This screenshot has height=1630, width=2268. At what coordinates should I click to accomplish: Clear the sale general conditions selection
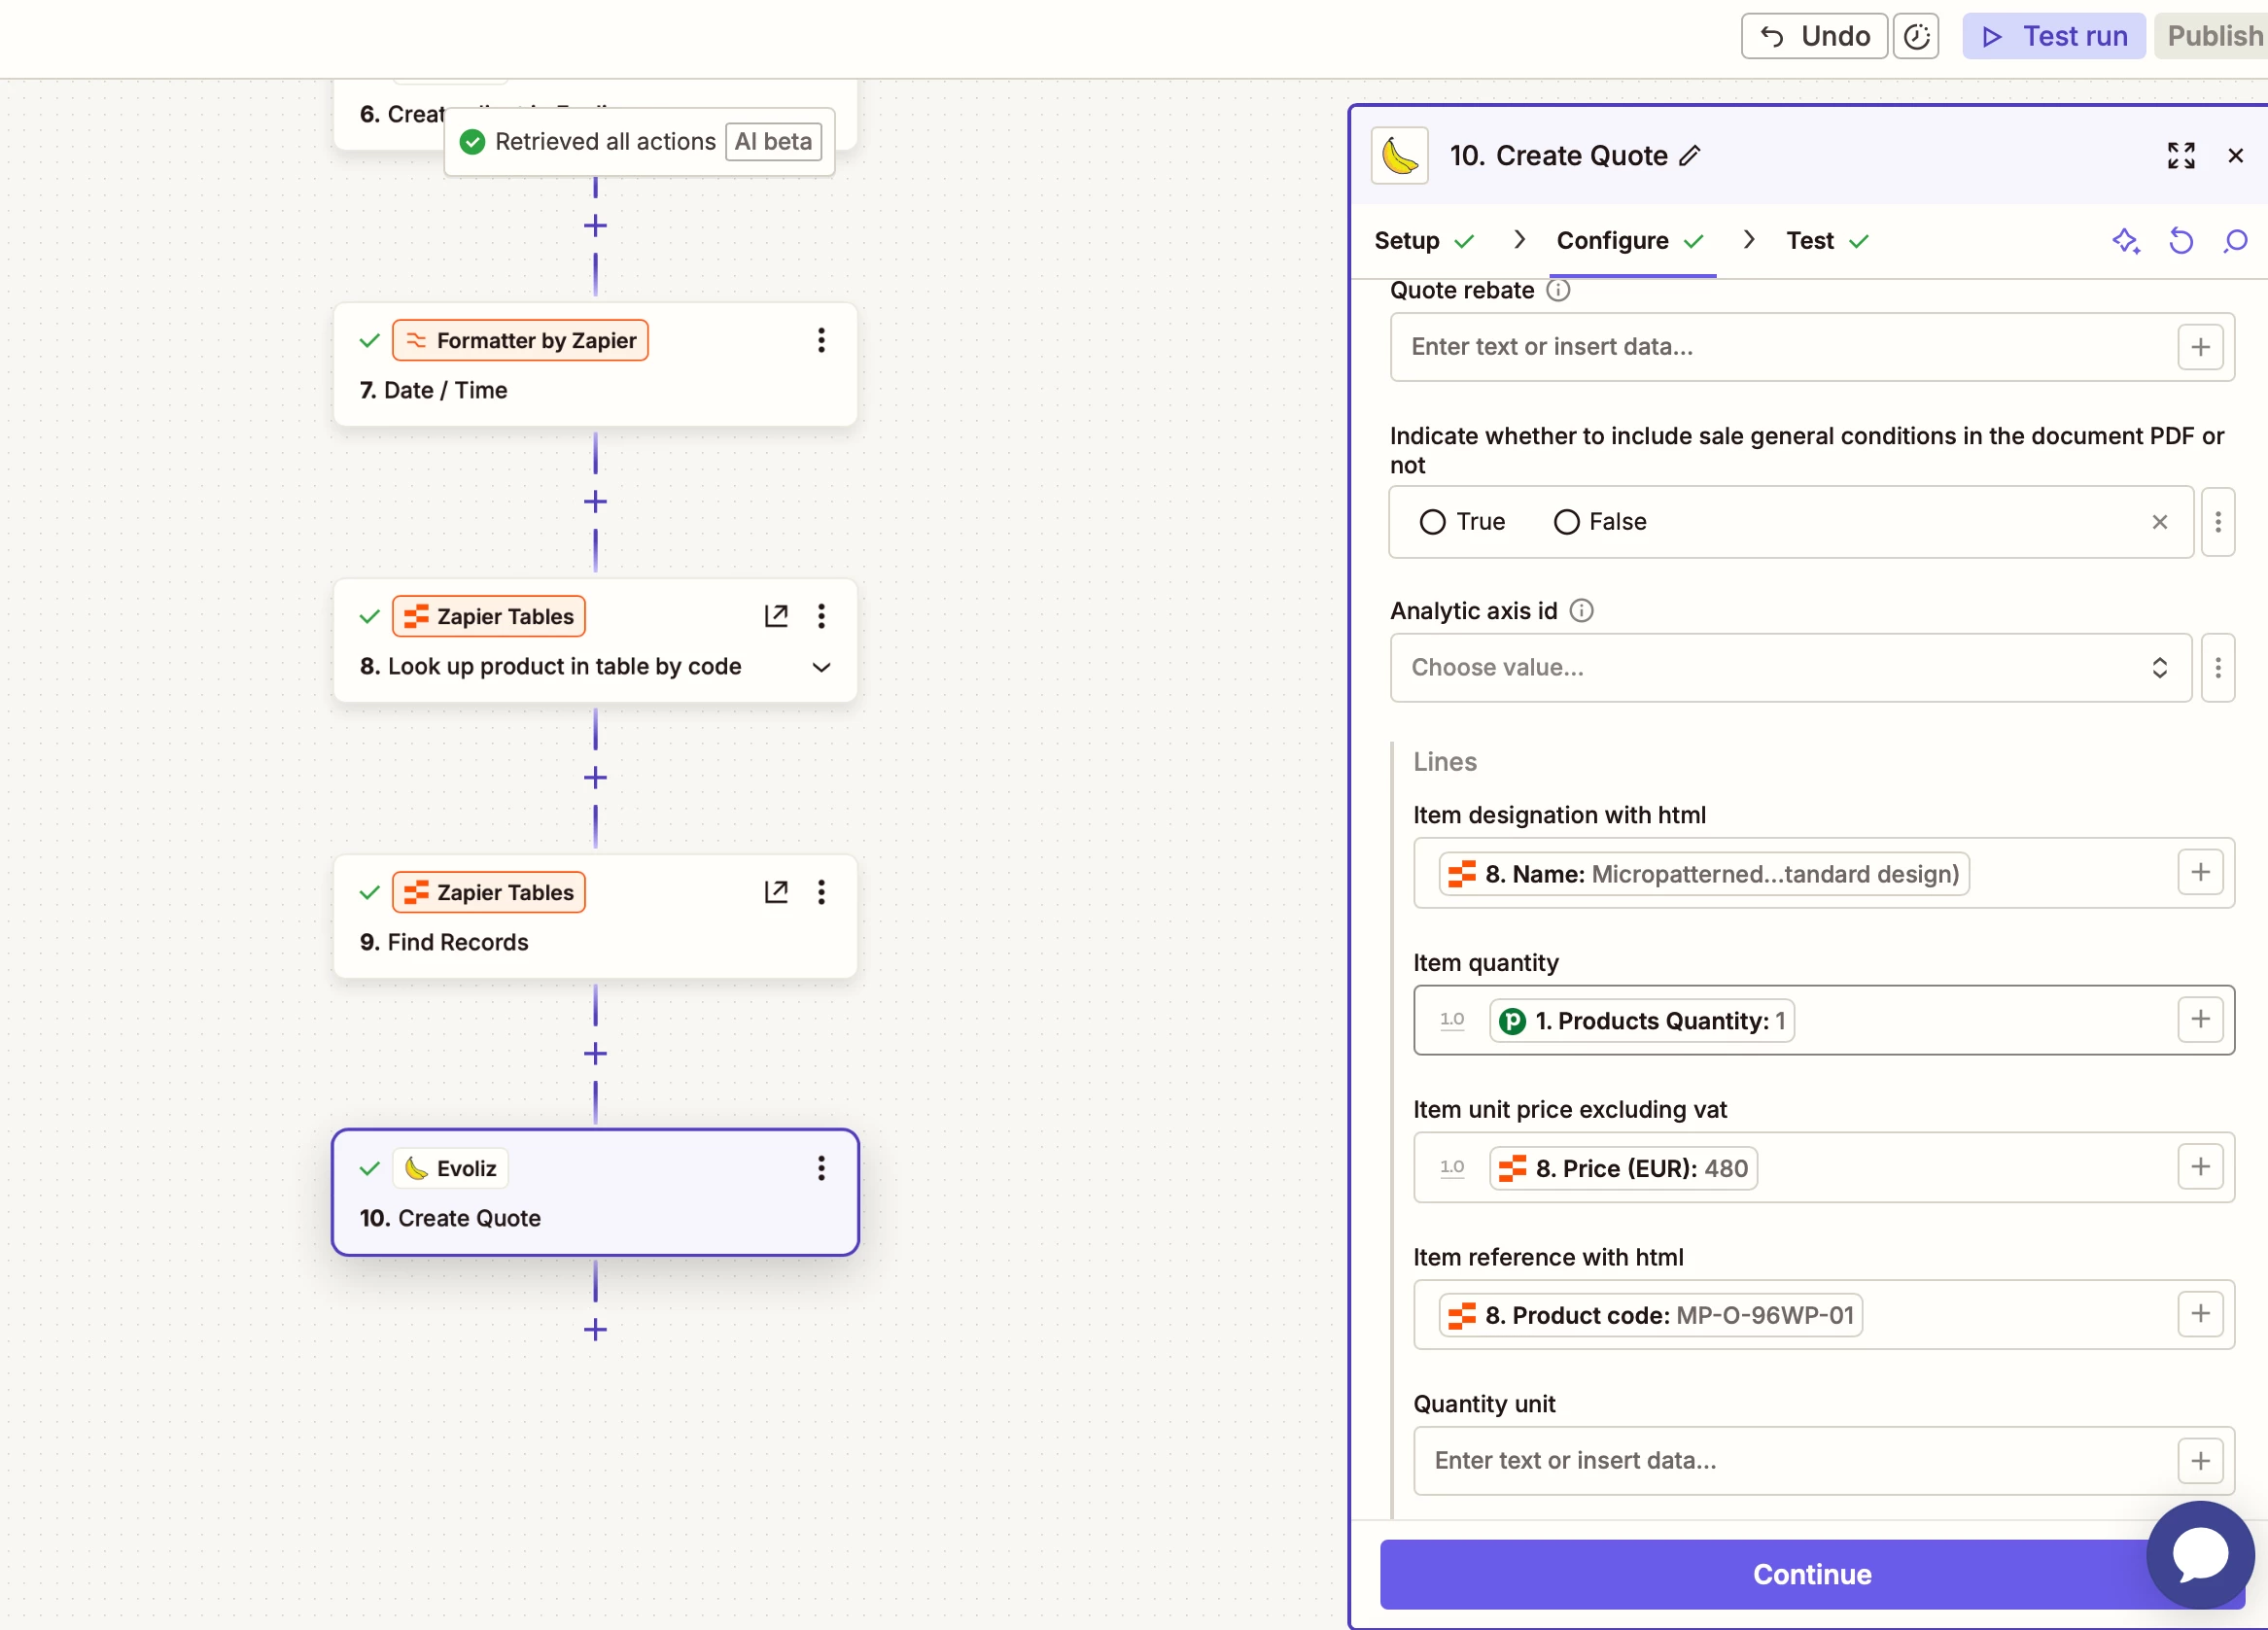pyautogui.click(x=2159, y=522)
